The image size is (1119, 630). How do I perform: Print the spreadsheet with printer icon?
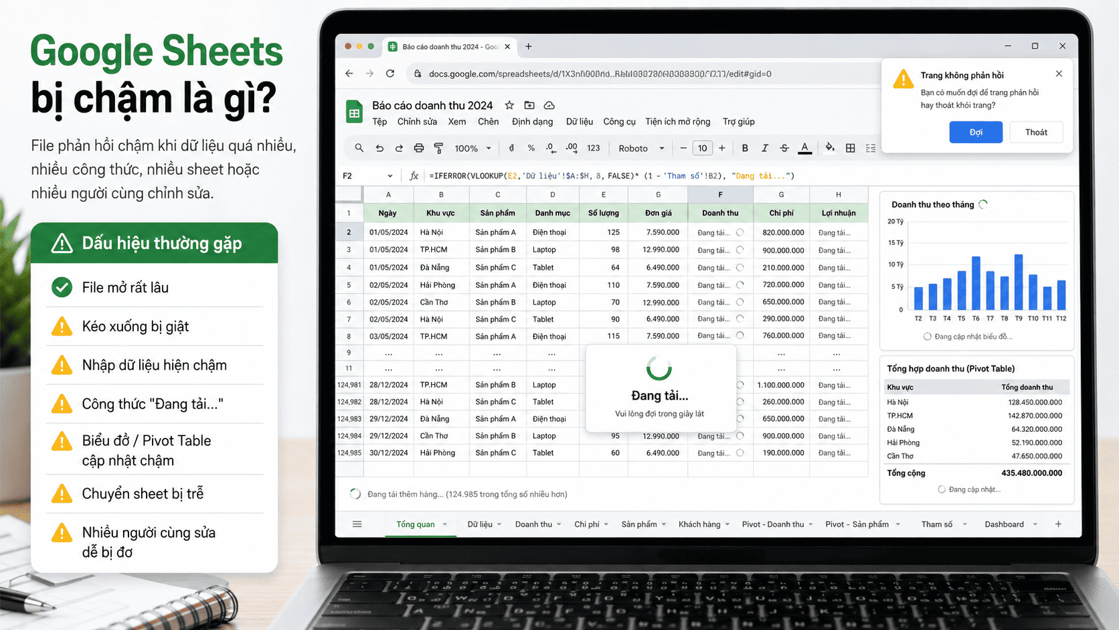(419, 148)
